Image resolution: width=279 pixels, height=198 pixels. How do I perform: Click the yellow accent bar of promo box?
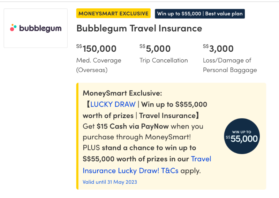77,136
